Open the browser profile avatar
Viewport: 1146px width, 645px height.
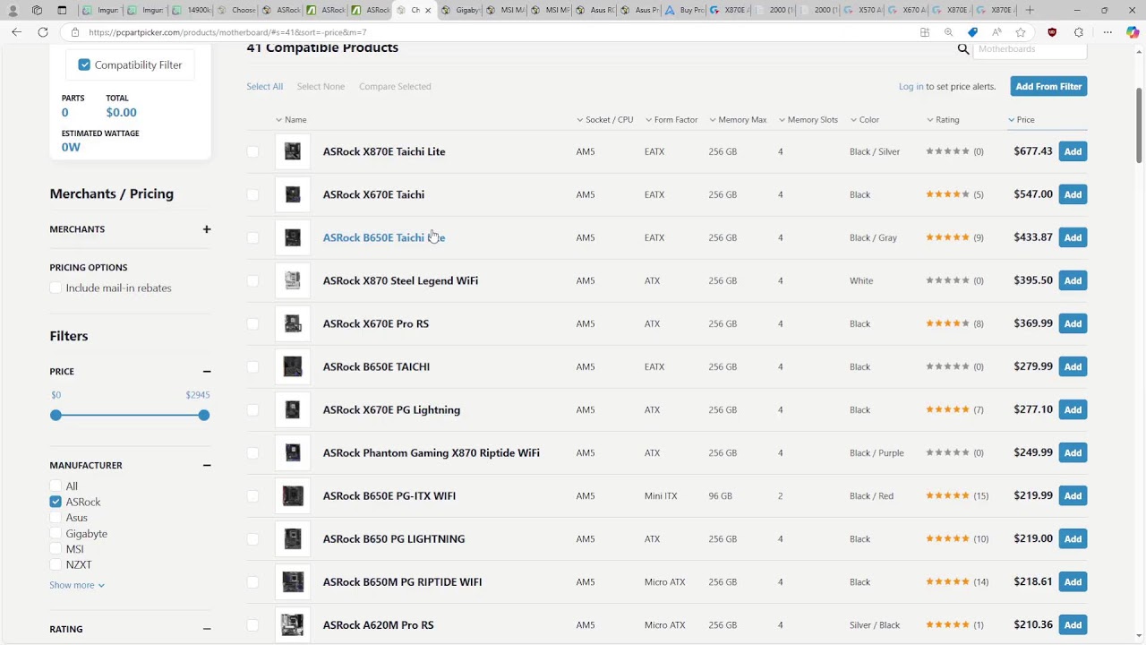point(13,10)
